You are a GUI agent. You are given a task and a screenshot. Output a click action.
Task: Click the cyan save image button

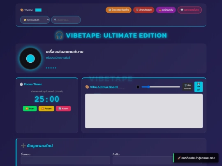pos(199,87)
